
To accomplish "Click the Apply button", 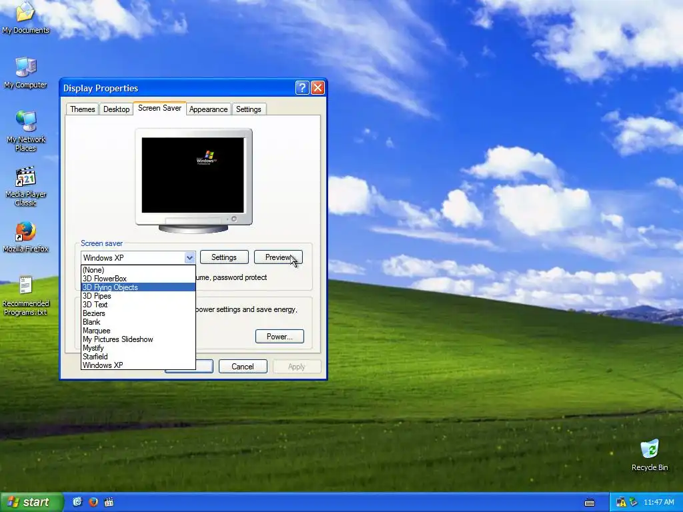I will click(x=297, y=367).
